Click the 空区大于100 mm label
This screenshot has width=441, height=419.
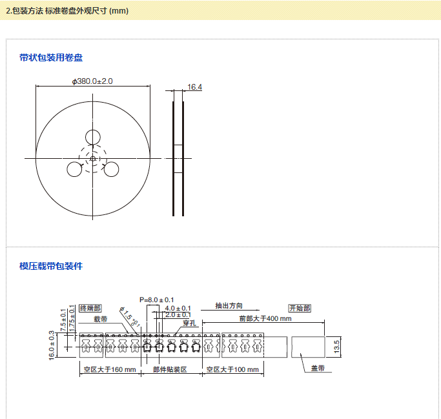[x=232, y=369]
